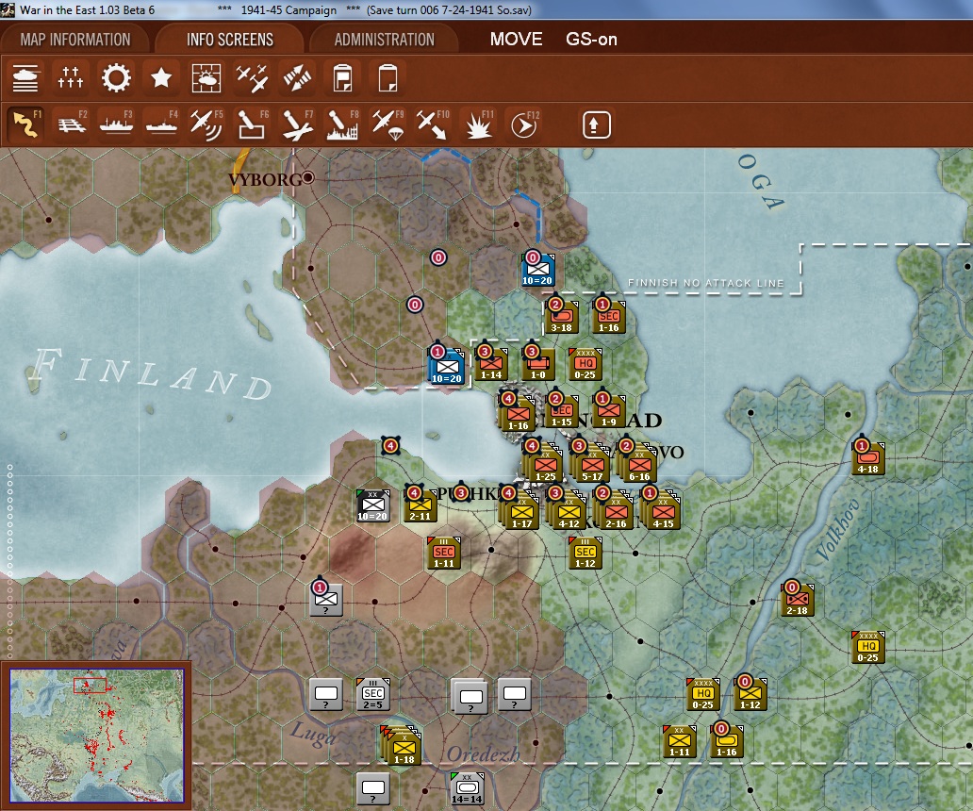Select F3 naval transport mode
This screenshot has height=811, width=973.
coord(116,124)
